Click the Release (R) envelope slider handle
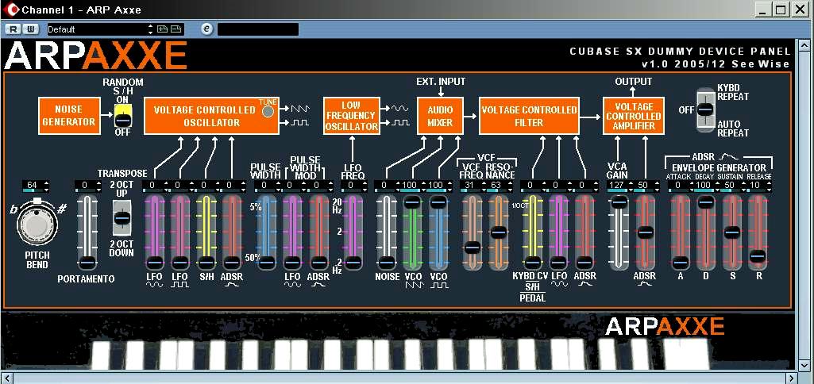The height and width of the screenshot is (384, 814). point(758,255)
